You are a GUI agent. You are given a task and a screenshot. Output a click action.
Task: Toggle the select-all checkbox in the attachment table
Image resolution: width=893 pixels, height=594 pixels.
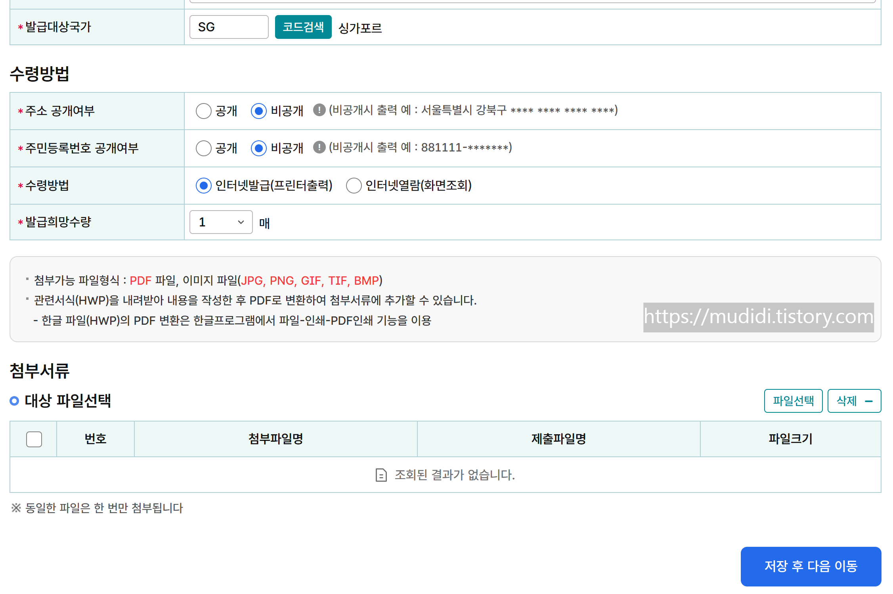click(x=33, y=439)
